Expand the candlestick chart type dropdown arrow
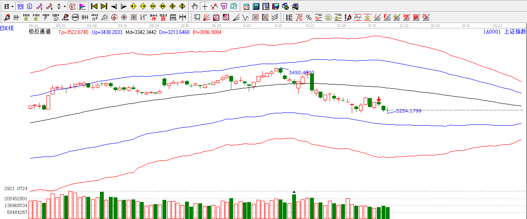The image size is (527, 219). pos(65,6)
